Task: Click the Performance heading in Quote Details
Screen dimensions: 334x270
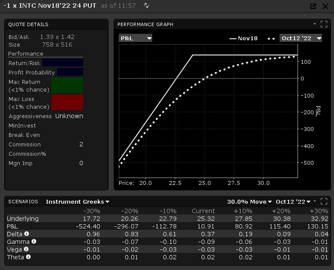Action: (26, 53)
